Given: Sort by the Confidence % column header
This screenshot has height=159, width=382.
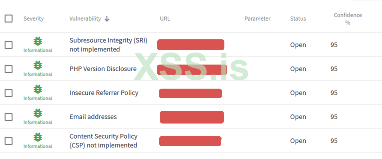Looking at the screenshot, I should [x=348, y=18].
